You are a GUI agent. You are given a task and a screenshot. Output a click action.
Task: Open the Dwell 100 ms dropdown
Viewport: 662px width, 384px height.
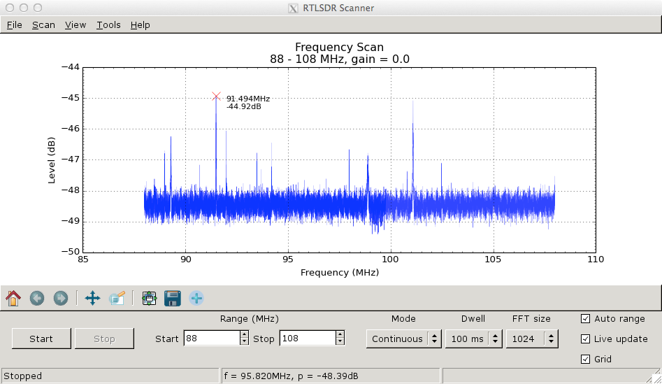point(473,339)
